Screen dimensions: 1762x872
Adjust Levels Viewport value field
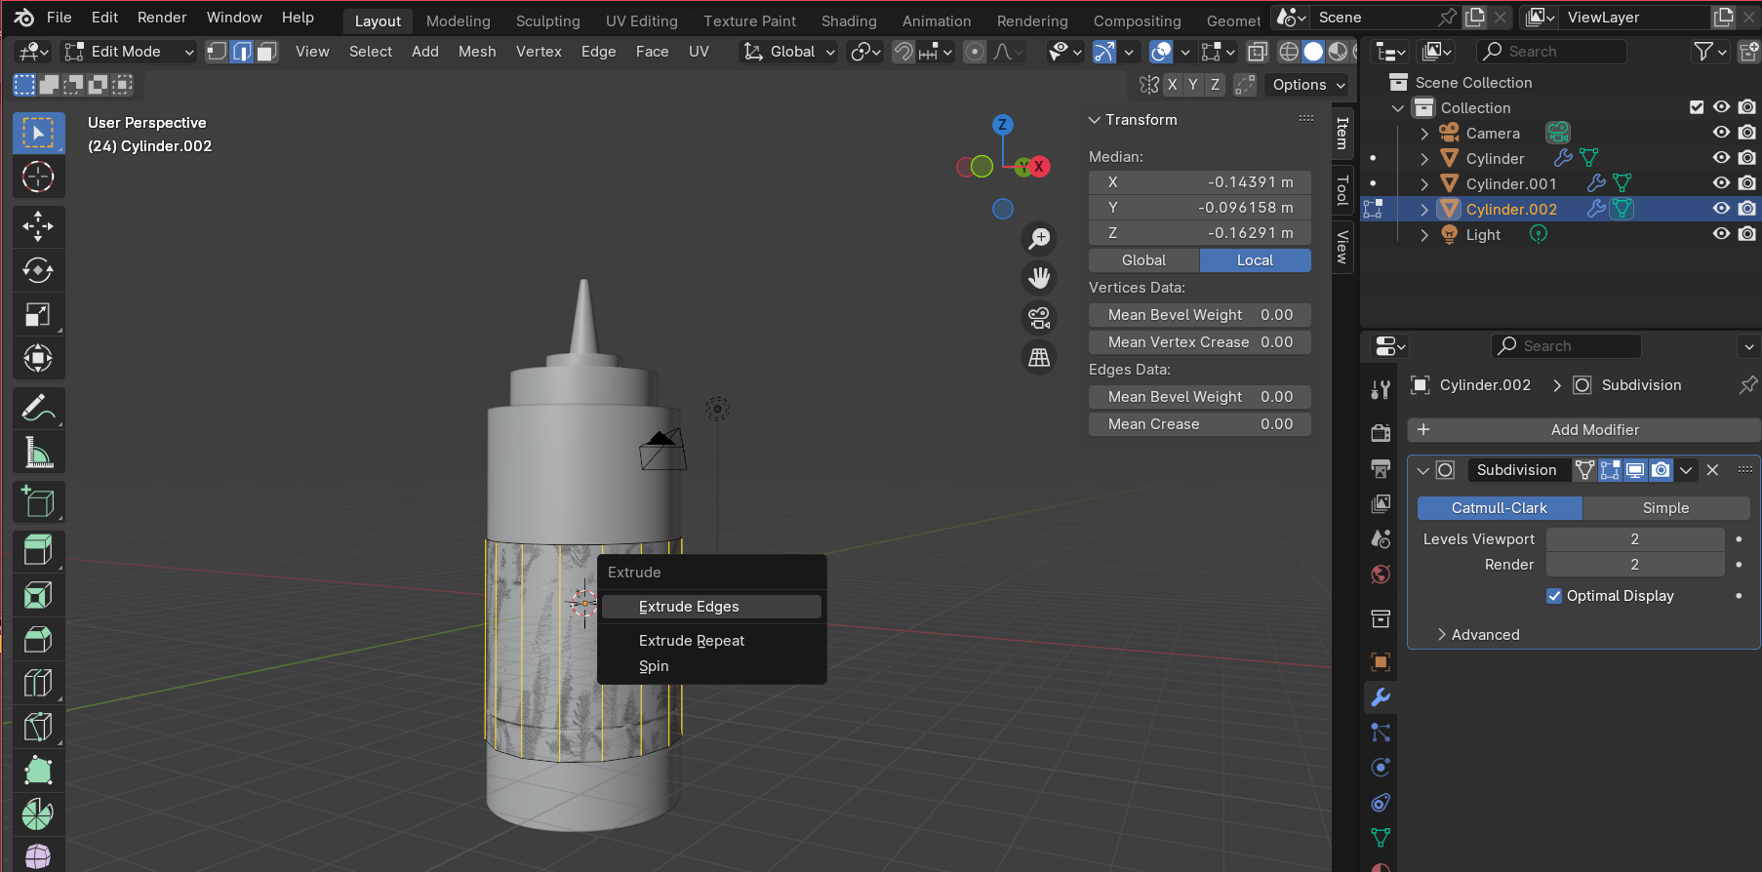1635,539
